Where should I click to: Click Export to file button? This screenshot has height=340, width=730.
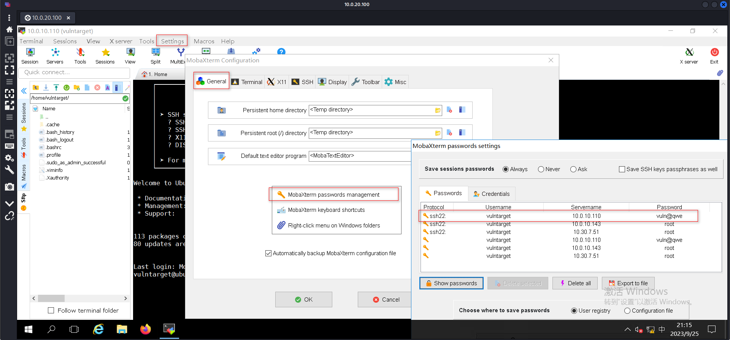pos(628,283)
